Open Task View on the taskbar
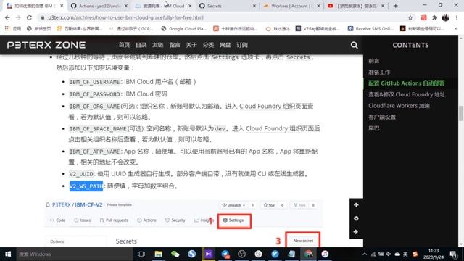 click(x=141, y=254)
